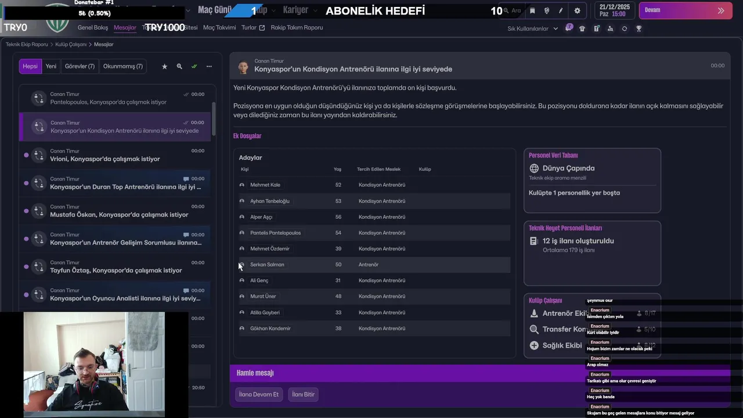Click the clipboard icon next to the shirt icon
This screenshot has width=743, height=418.
[x=596, y=28]
